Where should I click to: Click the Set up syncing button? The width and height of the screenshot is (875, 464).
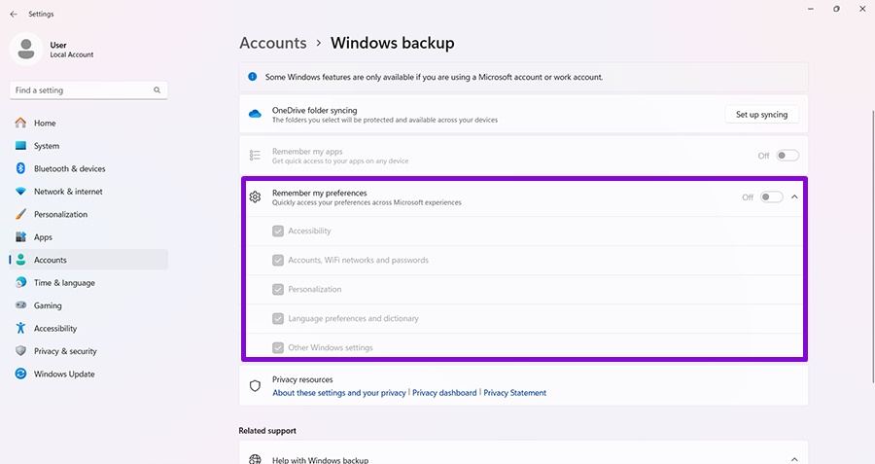tap(761, 115)
